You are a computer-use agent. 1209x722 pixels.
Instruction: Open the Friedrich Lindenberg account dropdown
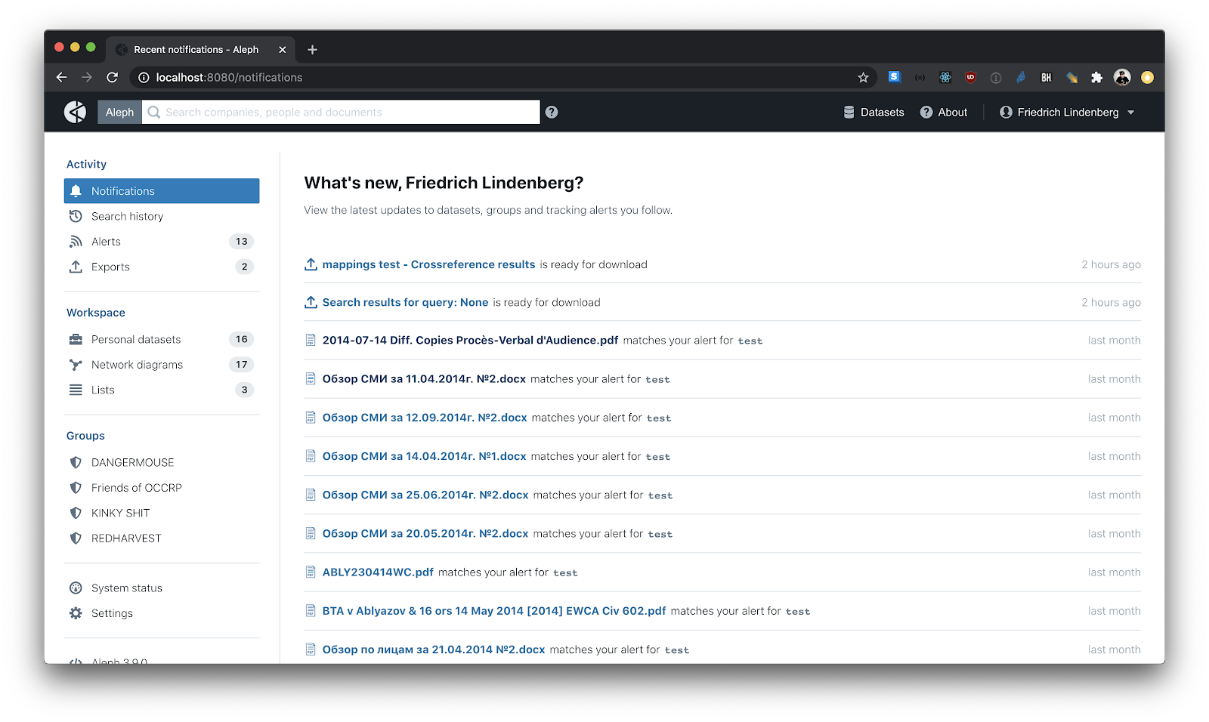(x=1067, y=112)
